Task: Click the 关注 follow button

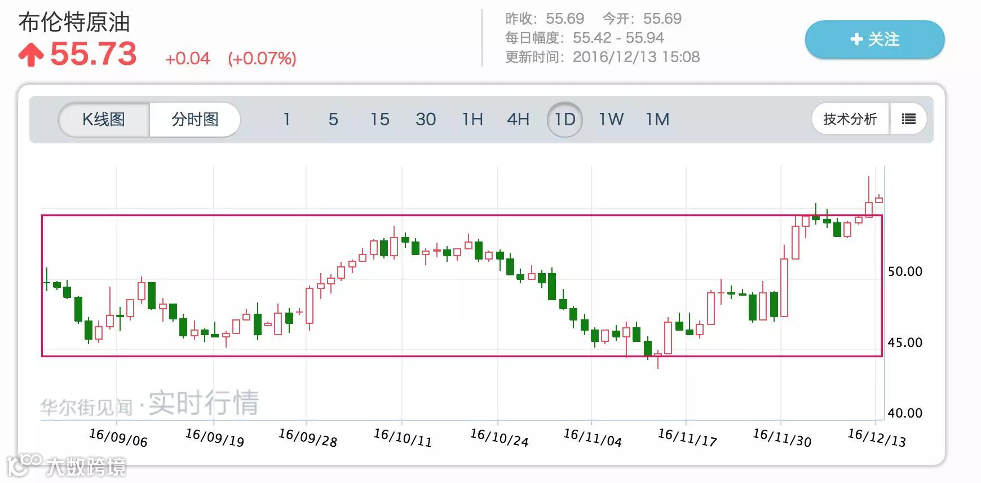Action: click(x=874, y=39)
